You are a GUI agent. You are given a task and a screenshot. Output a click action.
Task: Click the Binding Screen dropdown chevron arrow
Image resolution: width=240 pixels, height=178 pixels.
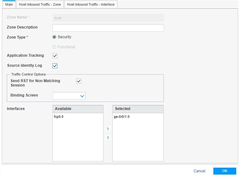pyautogui.click(x=82, y=96)
